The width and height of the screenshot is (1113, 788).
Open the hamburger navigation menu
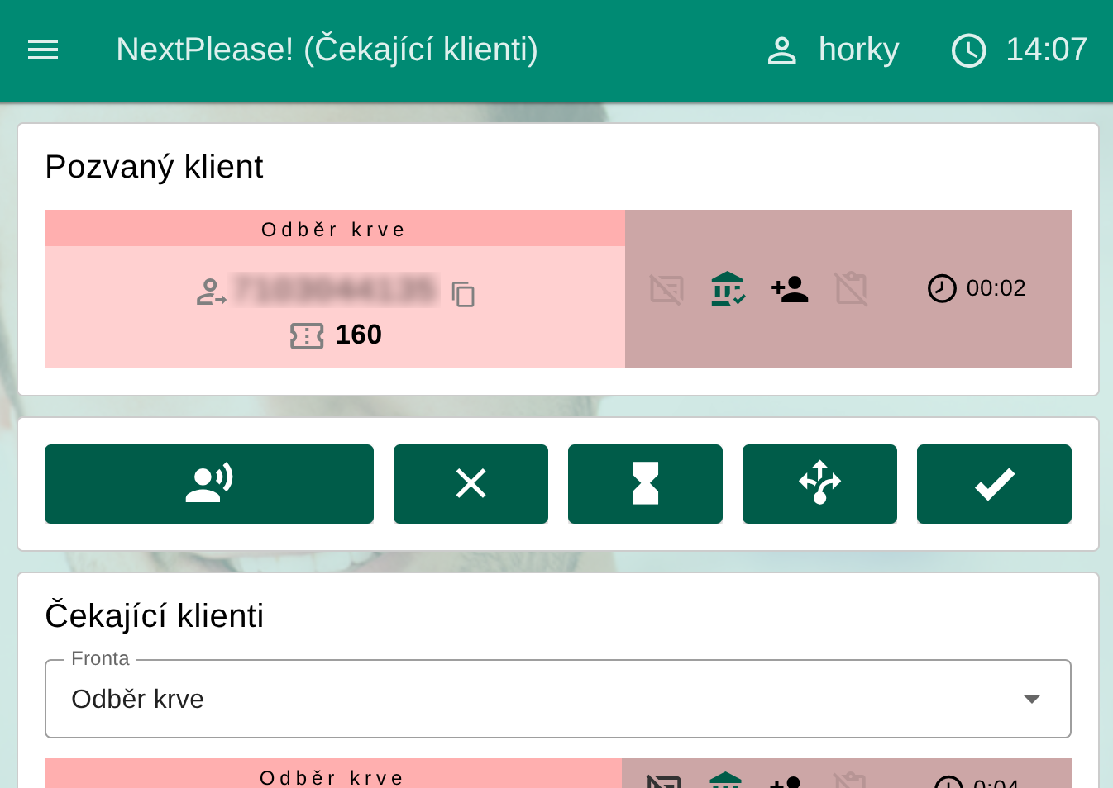click(x=43, y=50)
